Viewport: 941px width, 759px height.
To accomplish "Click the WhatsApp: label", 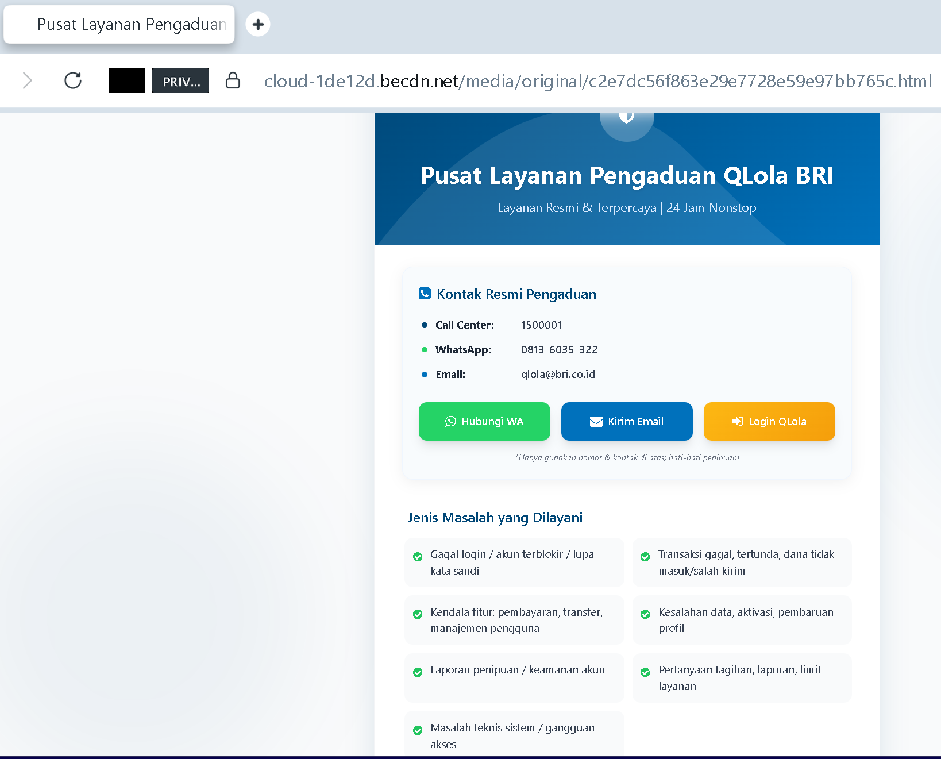I will (x=463, y=349).
